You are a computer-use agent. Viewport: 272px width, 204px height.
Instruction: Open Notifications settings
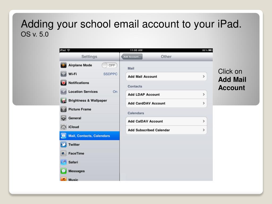pyautogui.click(x=90, y=83)
